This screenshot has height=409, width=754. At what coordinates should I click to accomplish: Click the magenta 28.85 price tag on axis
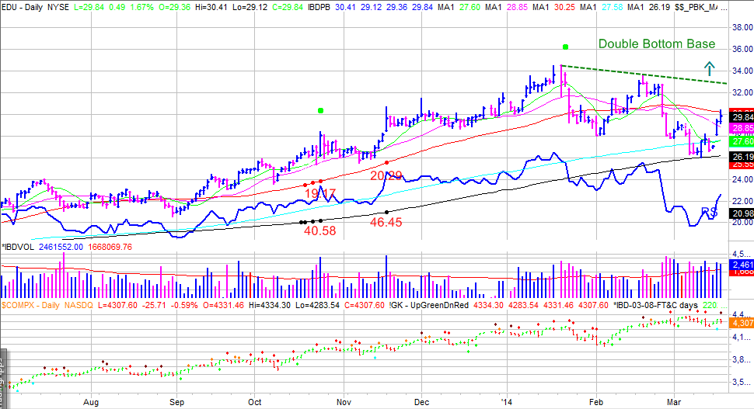(x=742, y=128)
